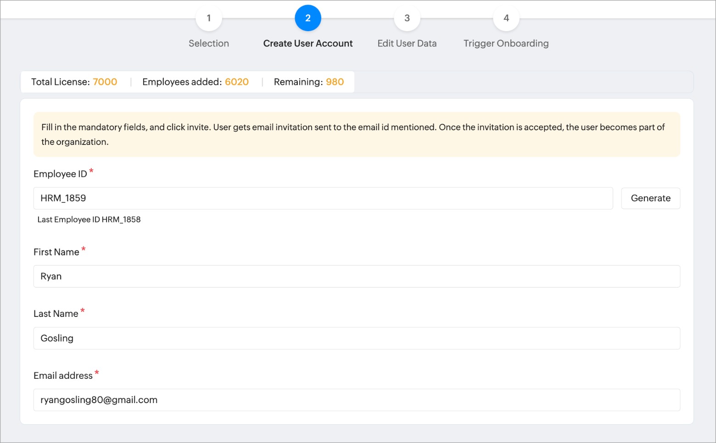This screenshot has width=716, height=443.
Task: Click the Email address label
Action: (x=63, y=376)
